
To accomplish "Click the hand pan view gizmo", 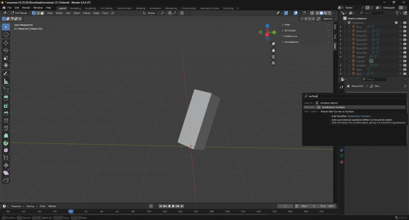I will click(x=273, y=50).
